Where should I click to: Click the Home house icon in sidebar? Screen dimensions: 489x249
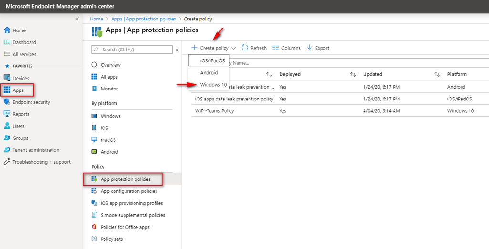point(7,30)
